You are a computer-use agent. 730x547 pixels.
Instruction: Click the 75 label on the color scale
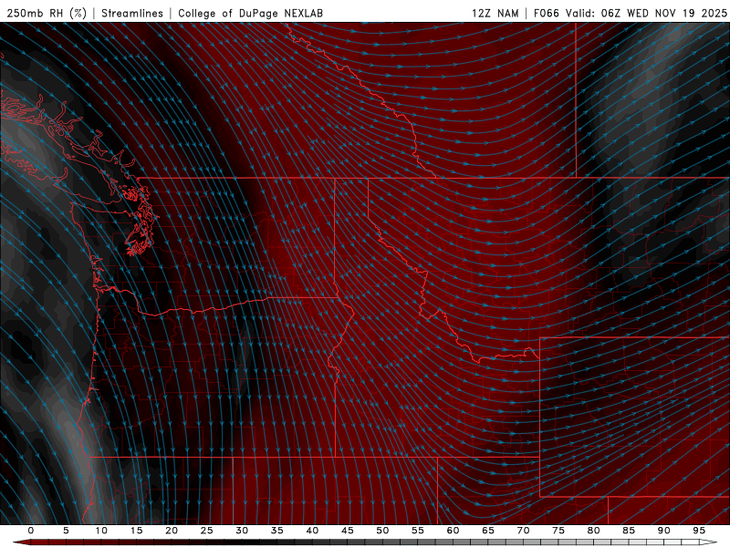558,531
